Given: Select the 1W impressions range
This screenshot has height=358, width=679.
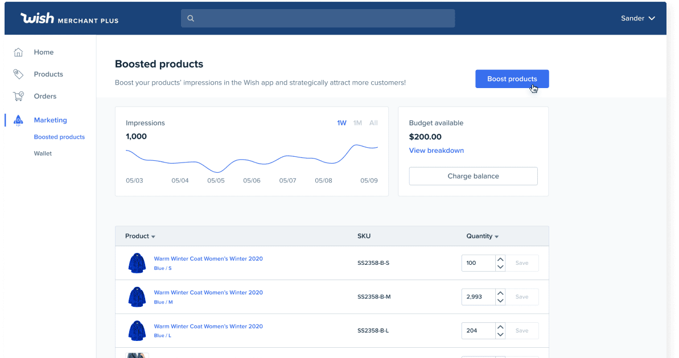Looking at the screenshot, I should (x=341, y=123).
